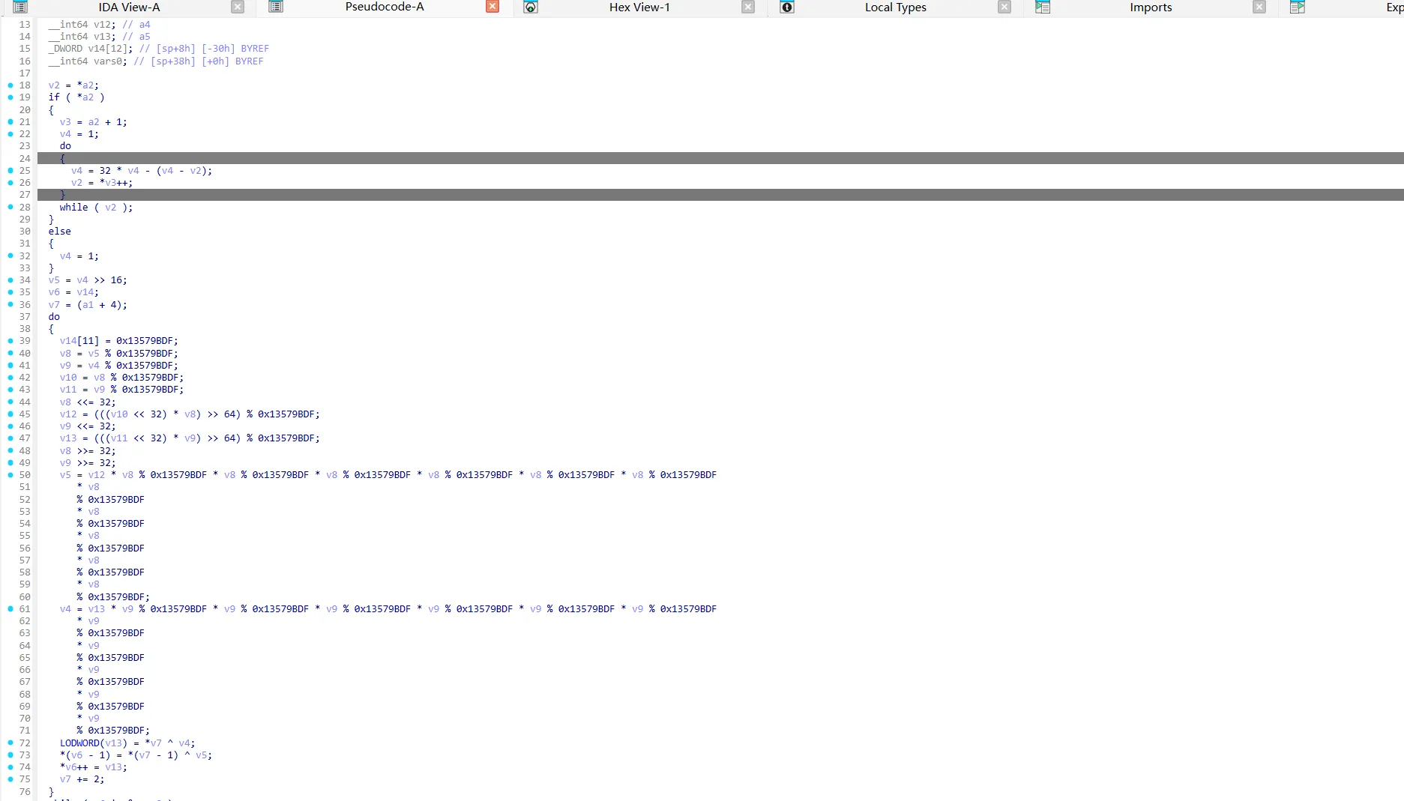Close the Hex View-1 tab
This screenshot has width=1404, height=801.
click(x=748, y=7)
